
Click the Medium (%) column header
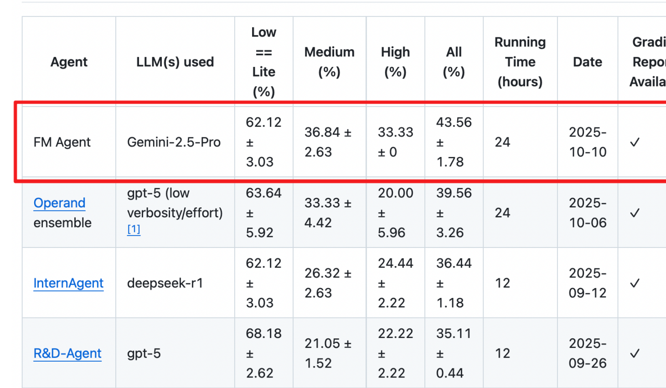pyautogui.click(x=329, y=62)
